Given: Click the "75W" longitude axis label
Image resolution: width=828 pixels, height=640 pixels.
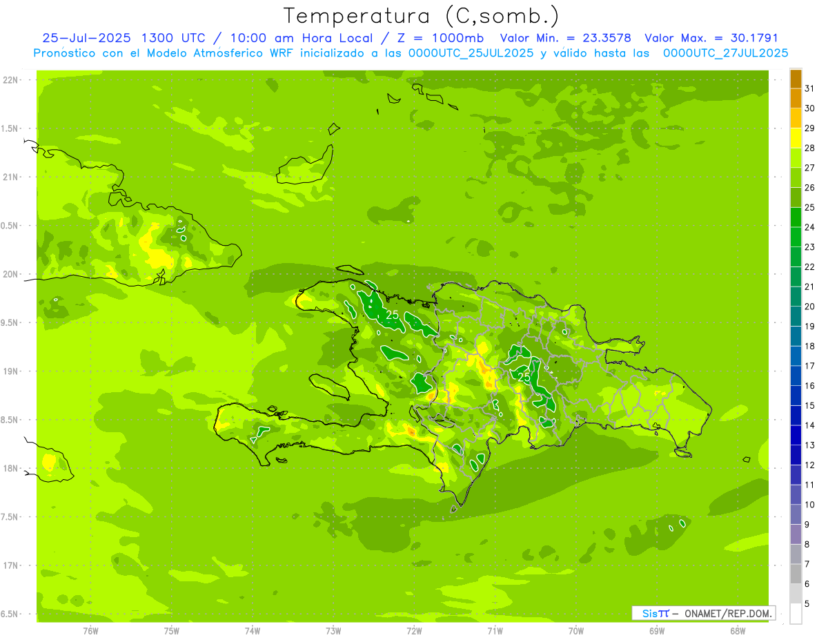Looking at the screenshot, I should 172,631.
